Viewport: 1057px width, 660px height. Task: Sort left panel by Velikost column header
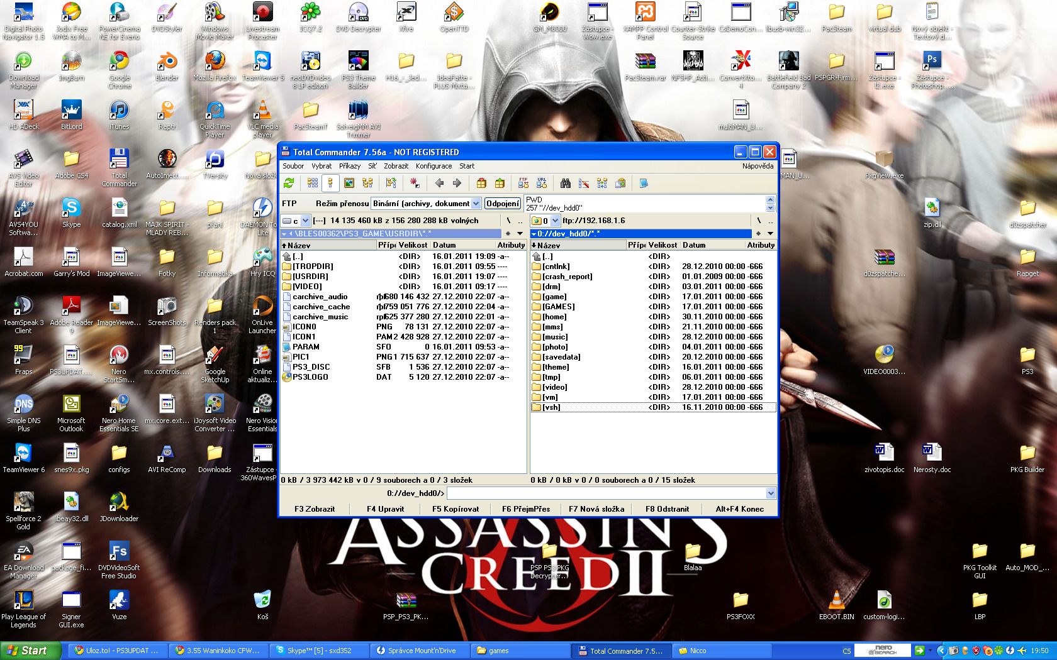pos(413,245)
